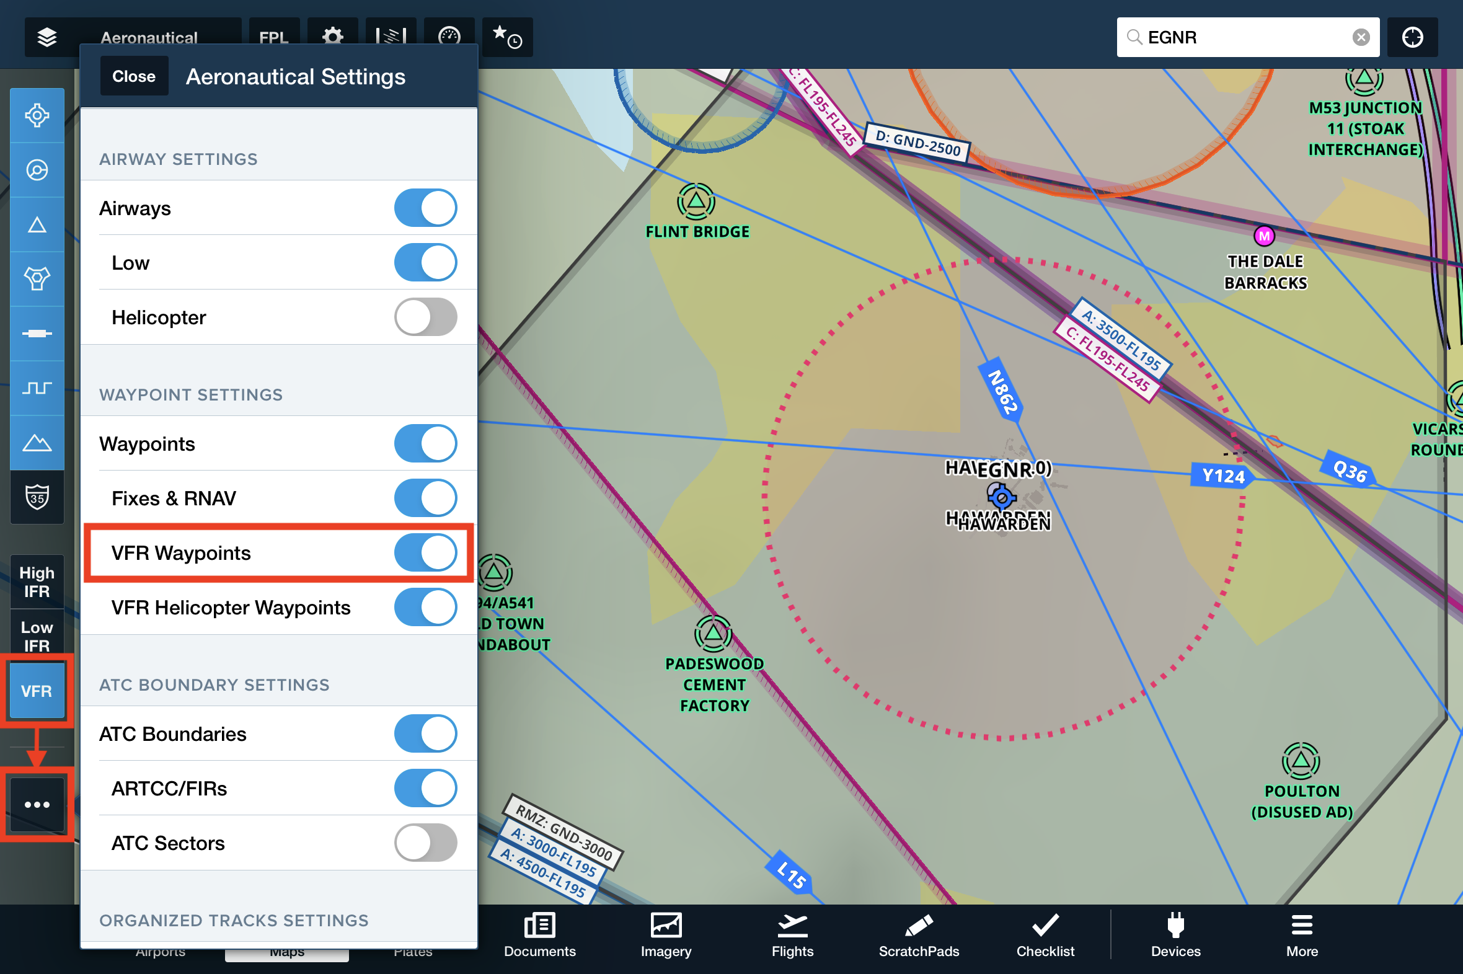Click the triangle waypoint sidebar icon

(37, 225)
